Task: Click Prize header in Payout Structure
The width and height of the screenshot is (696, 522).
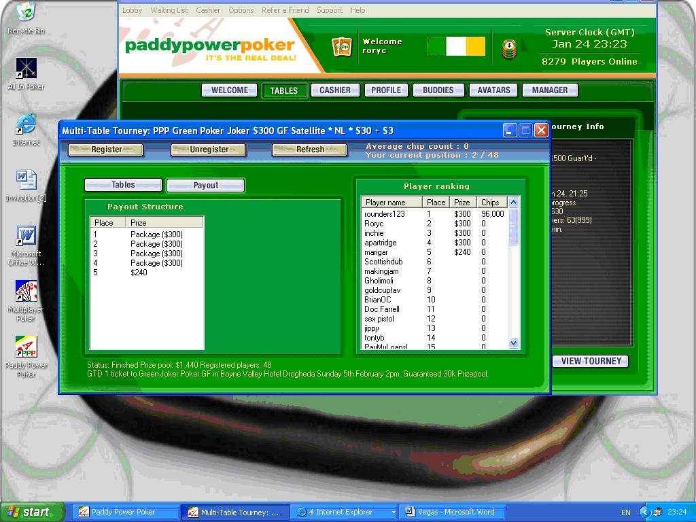Action: [164, 222]
